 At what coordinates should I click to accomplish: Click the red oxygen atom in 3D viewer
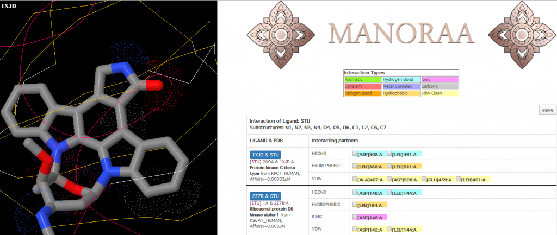[155, 85]
